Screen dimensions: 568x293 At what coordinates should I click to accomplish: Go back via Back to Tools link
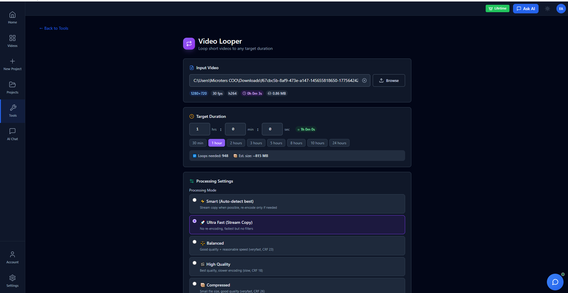point(54,28)
